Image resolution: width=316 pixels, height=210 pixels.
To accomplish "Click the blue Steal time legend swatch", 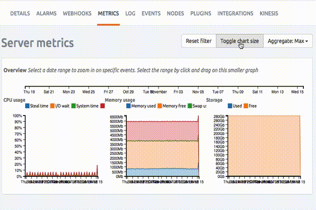I will tap(28, 106).
